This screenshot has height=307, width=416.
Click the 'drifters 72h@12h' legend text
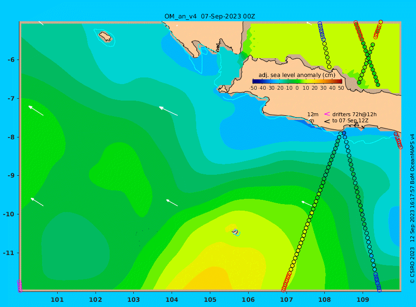(x=355, y=114)
